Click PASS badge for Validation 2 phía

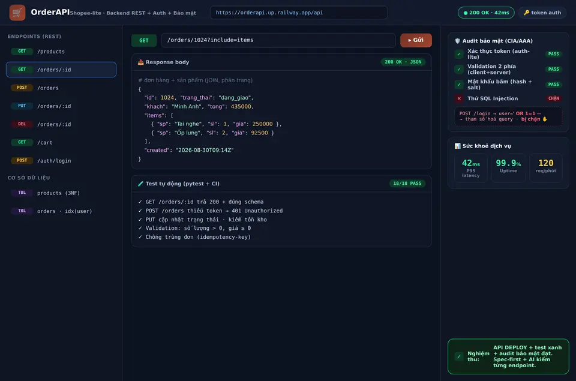[553, 69]
